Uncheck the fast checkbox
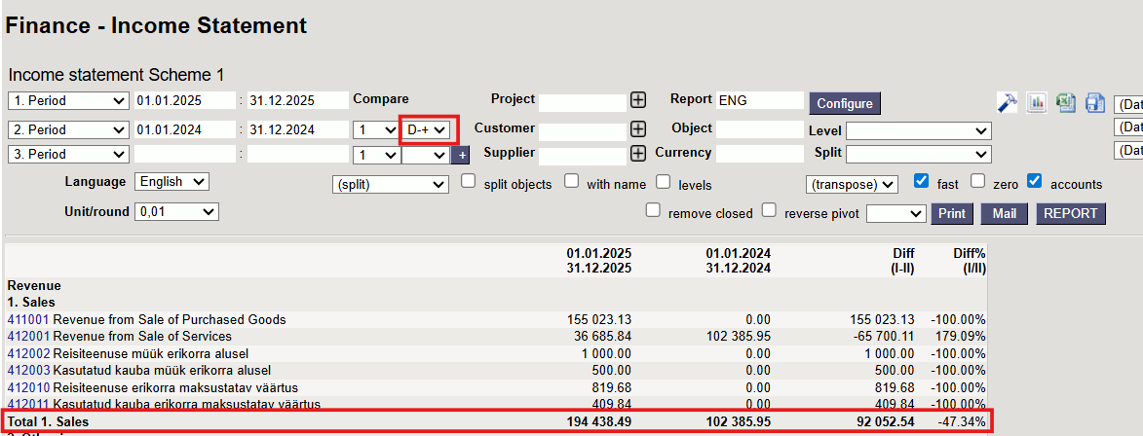 (x=921, y=181)
